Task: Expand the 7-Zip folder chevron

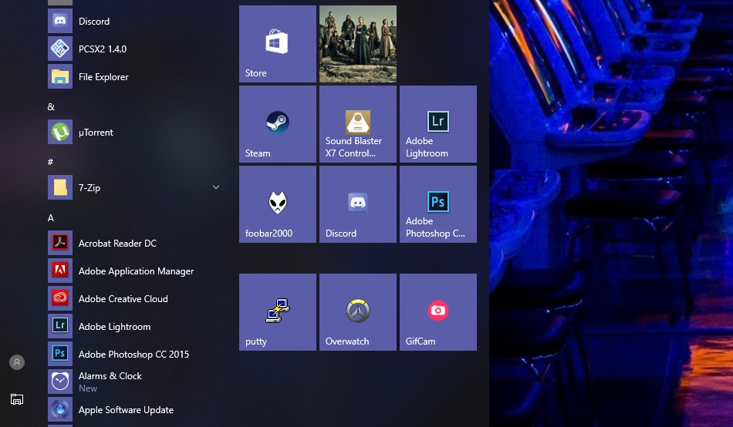Action: click(216, 187)
